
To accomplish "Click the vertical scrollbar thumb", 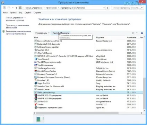I will (x=144, y=93).
